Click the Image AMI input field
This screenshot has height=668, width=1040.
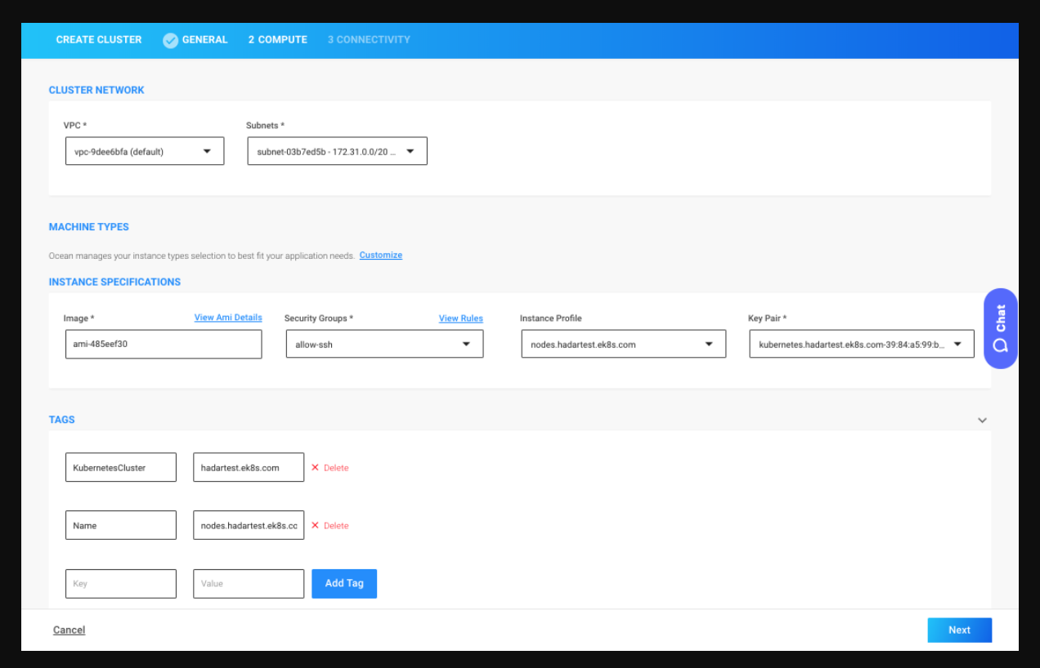pyautogui.click(x=164, y=345)
